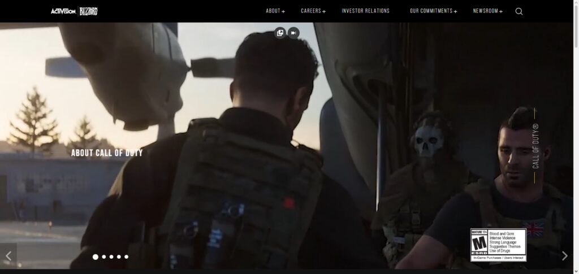Click the ESRB Mature 17+ rating badge
This screenshot has height=274, width=579.
pos(498,245)
